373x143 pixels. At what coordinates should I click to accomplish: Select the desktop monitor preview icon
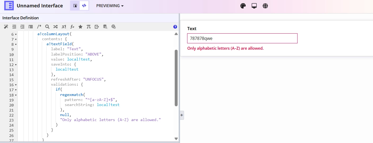pyautogui.click(x=254, y=6)
